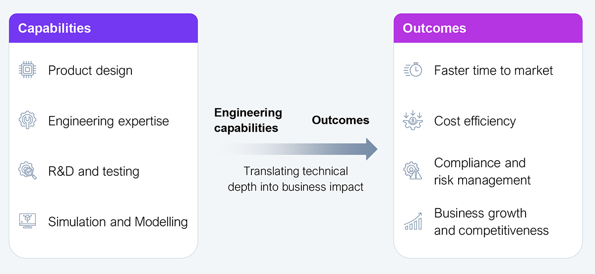Click the Faster time to market stopwatch icon
The height and width of the screenshot is (274, 595).
click(413, 70)
